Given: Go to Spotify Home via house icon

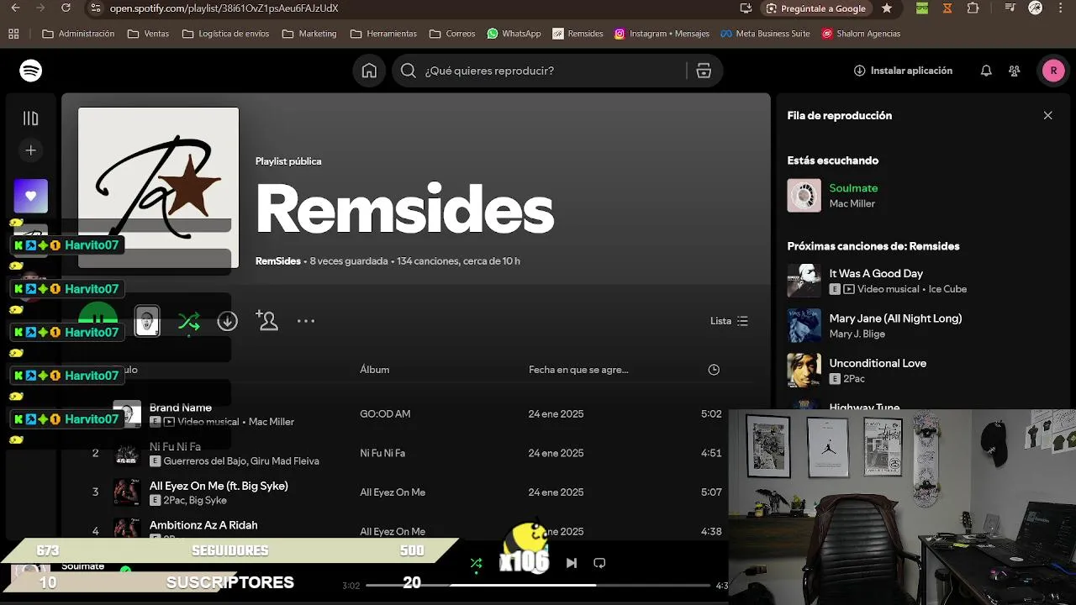Looking at the screenshot, I should click(x=369, y=71).
